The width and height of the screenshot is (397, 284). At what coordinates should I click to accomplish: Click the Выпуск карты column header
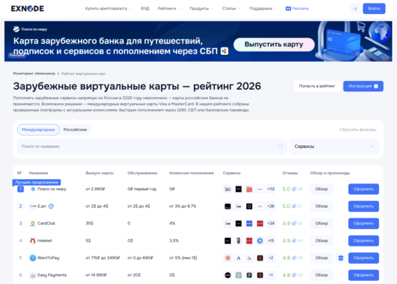point(99,173)
